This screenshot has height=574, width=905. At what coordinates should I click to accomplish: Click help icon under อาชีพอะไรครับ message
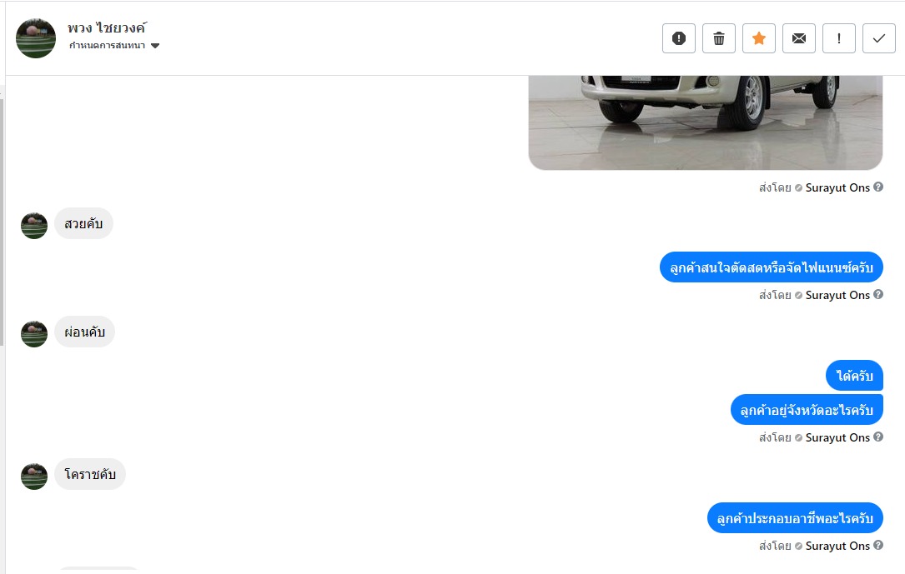[x=877, y=545]
